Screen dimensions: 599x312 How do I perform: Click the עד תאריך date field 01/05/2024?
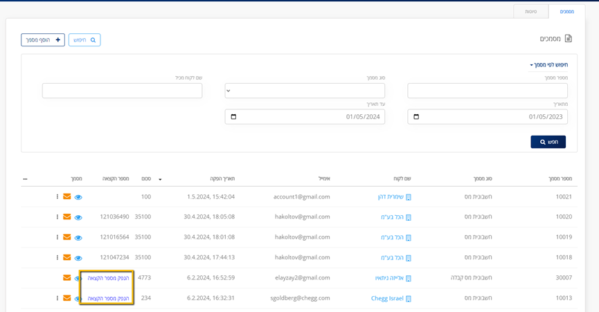305,117
